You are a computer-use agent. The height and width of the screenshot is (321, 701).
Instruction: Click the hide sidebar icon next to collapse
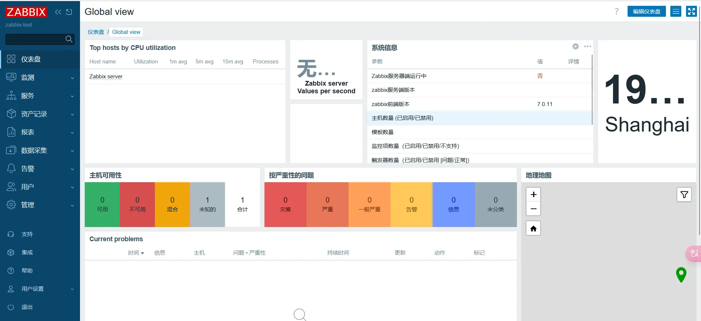69,12
